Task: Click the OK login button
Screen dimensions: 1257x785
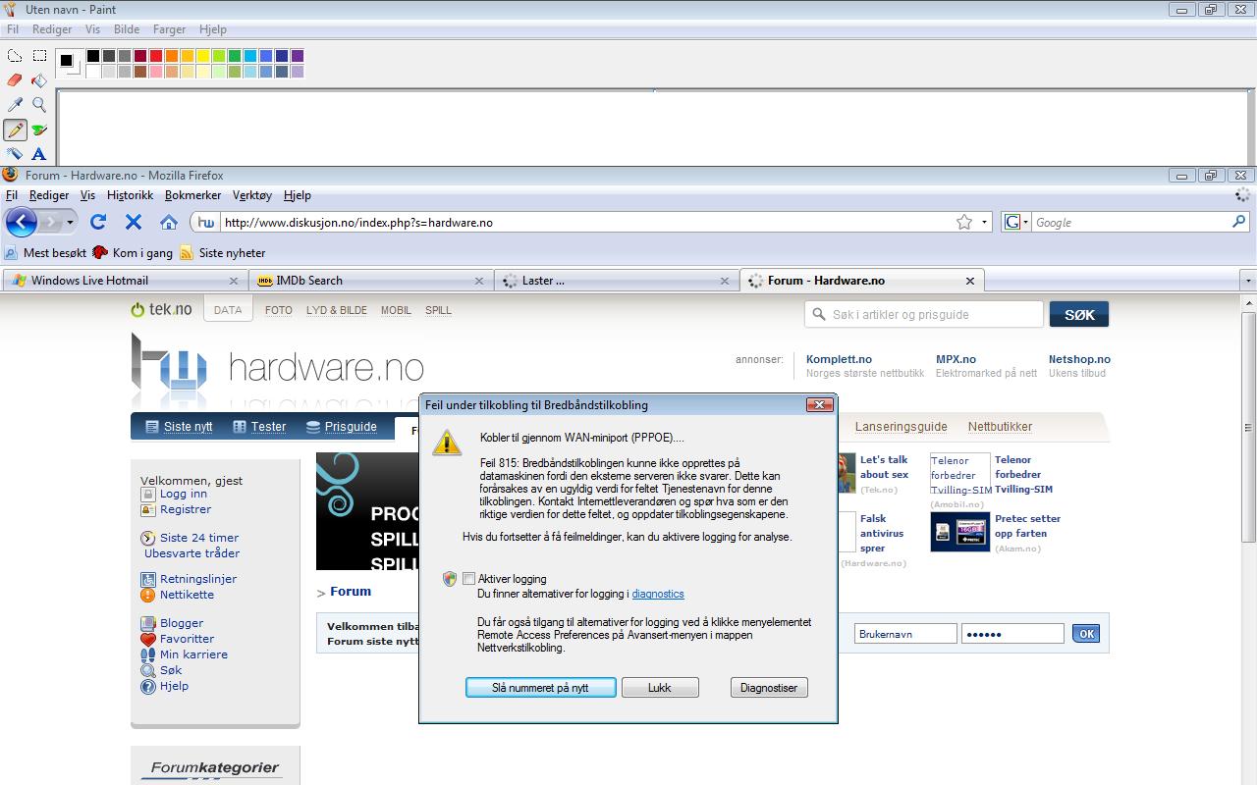Action: (x=1086, y=634)
